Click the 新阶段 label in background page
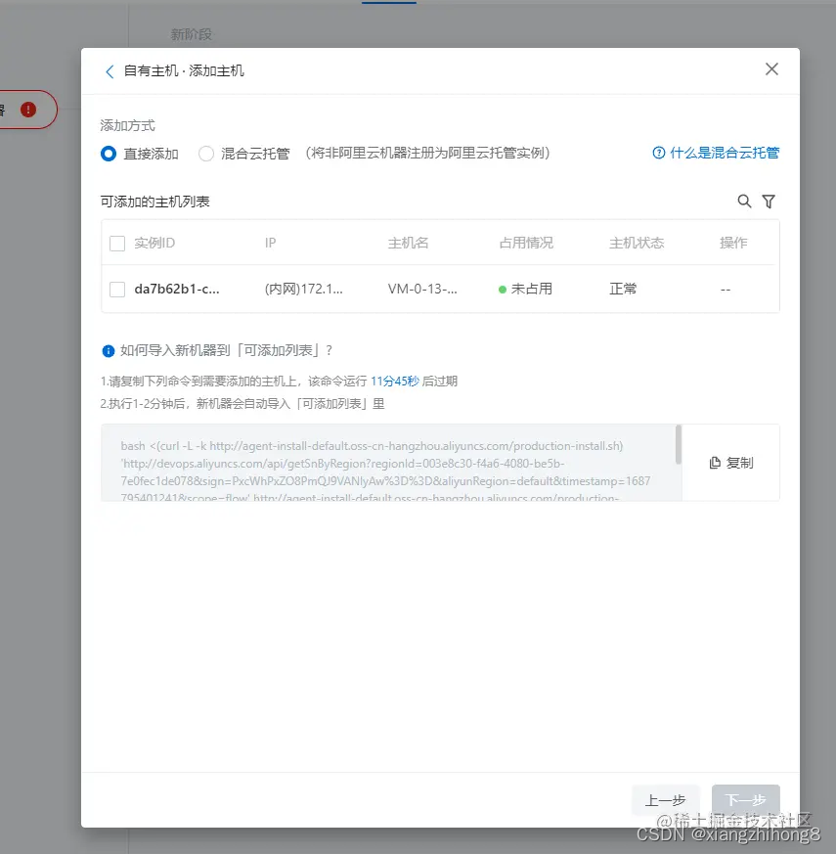The height and width of the screenshot is (854, 836). pyautogui.click(x=191, y=35)
